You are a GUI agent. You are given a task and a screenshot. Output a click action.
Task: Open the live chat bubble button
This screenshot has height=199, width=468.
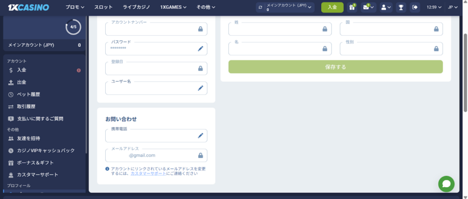tap(446, 184)
